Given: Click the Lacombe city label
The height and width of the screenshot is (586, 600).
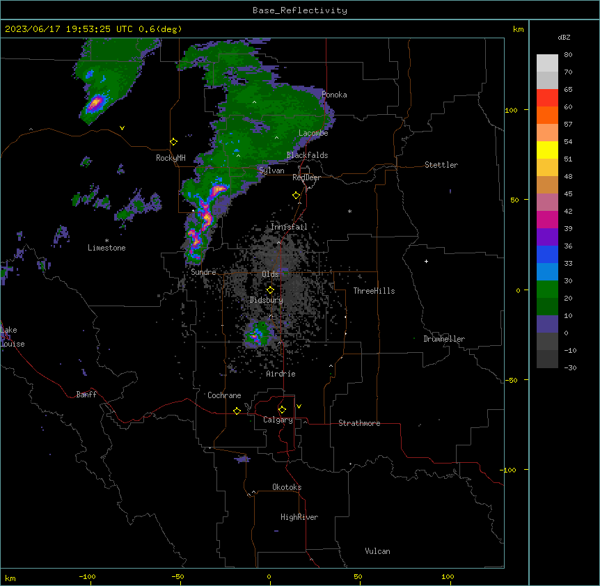Looking at the screenshot, I should click(x=313, y=133).
